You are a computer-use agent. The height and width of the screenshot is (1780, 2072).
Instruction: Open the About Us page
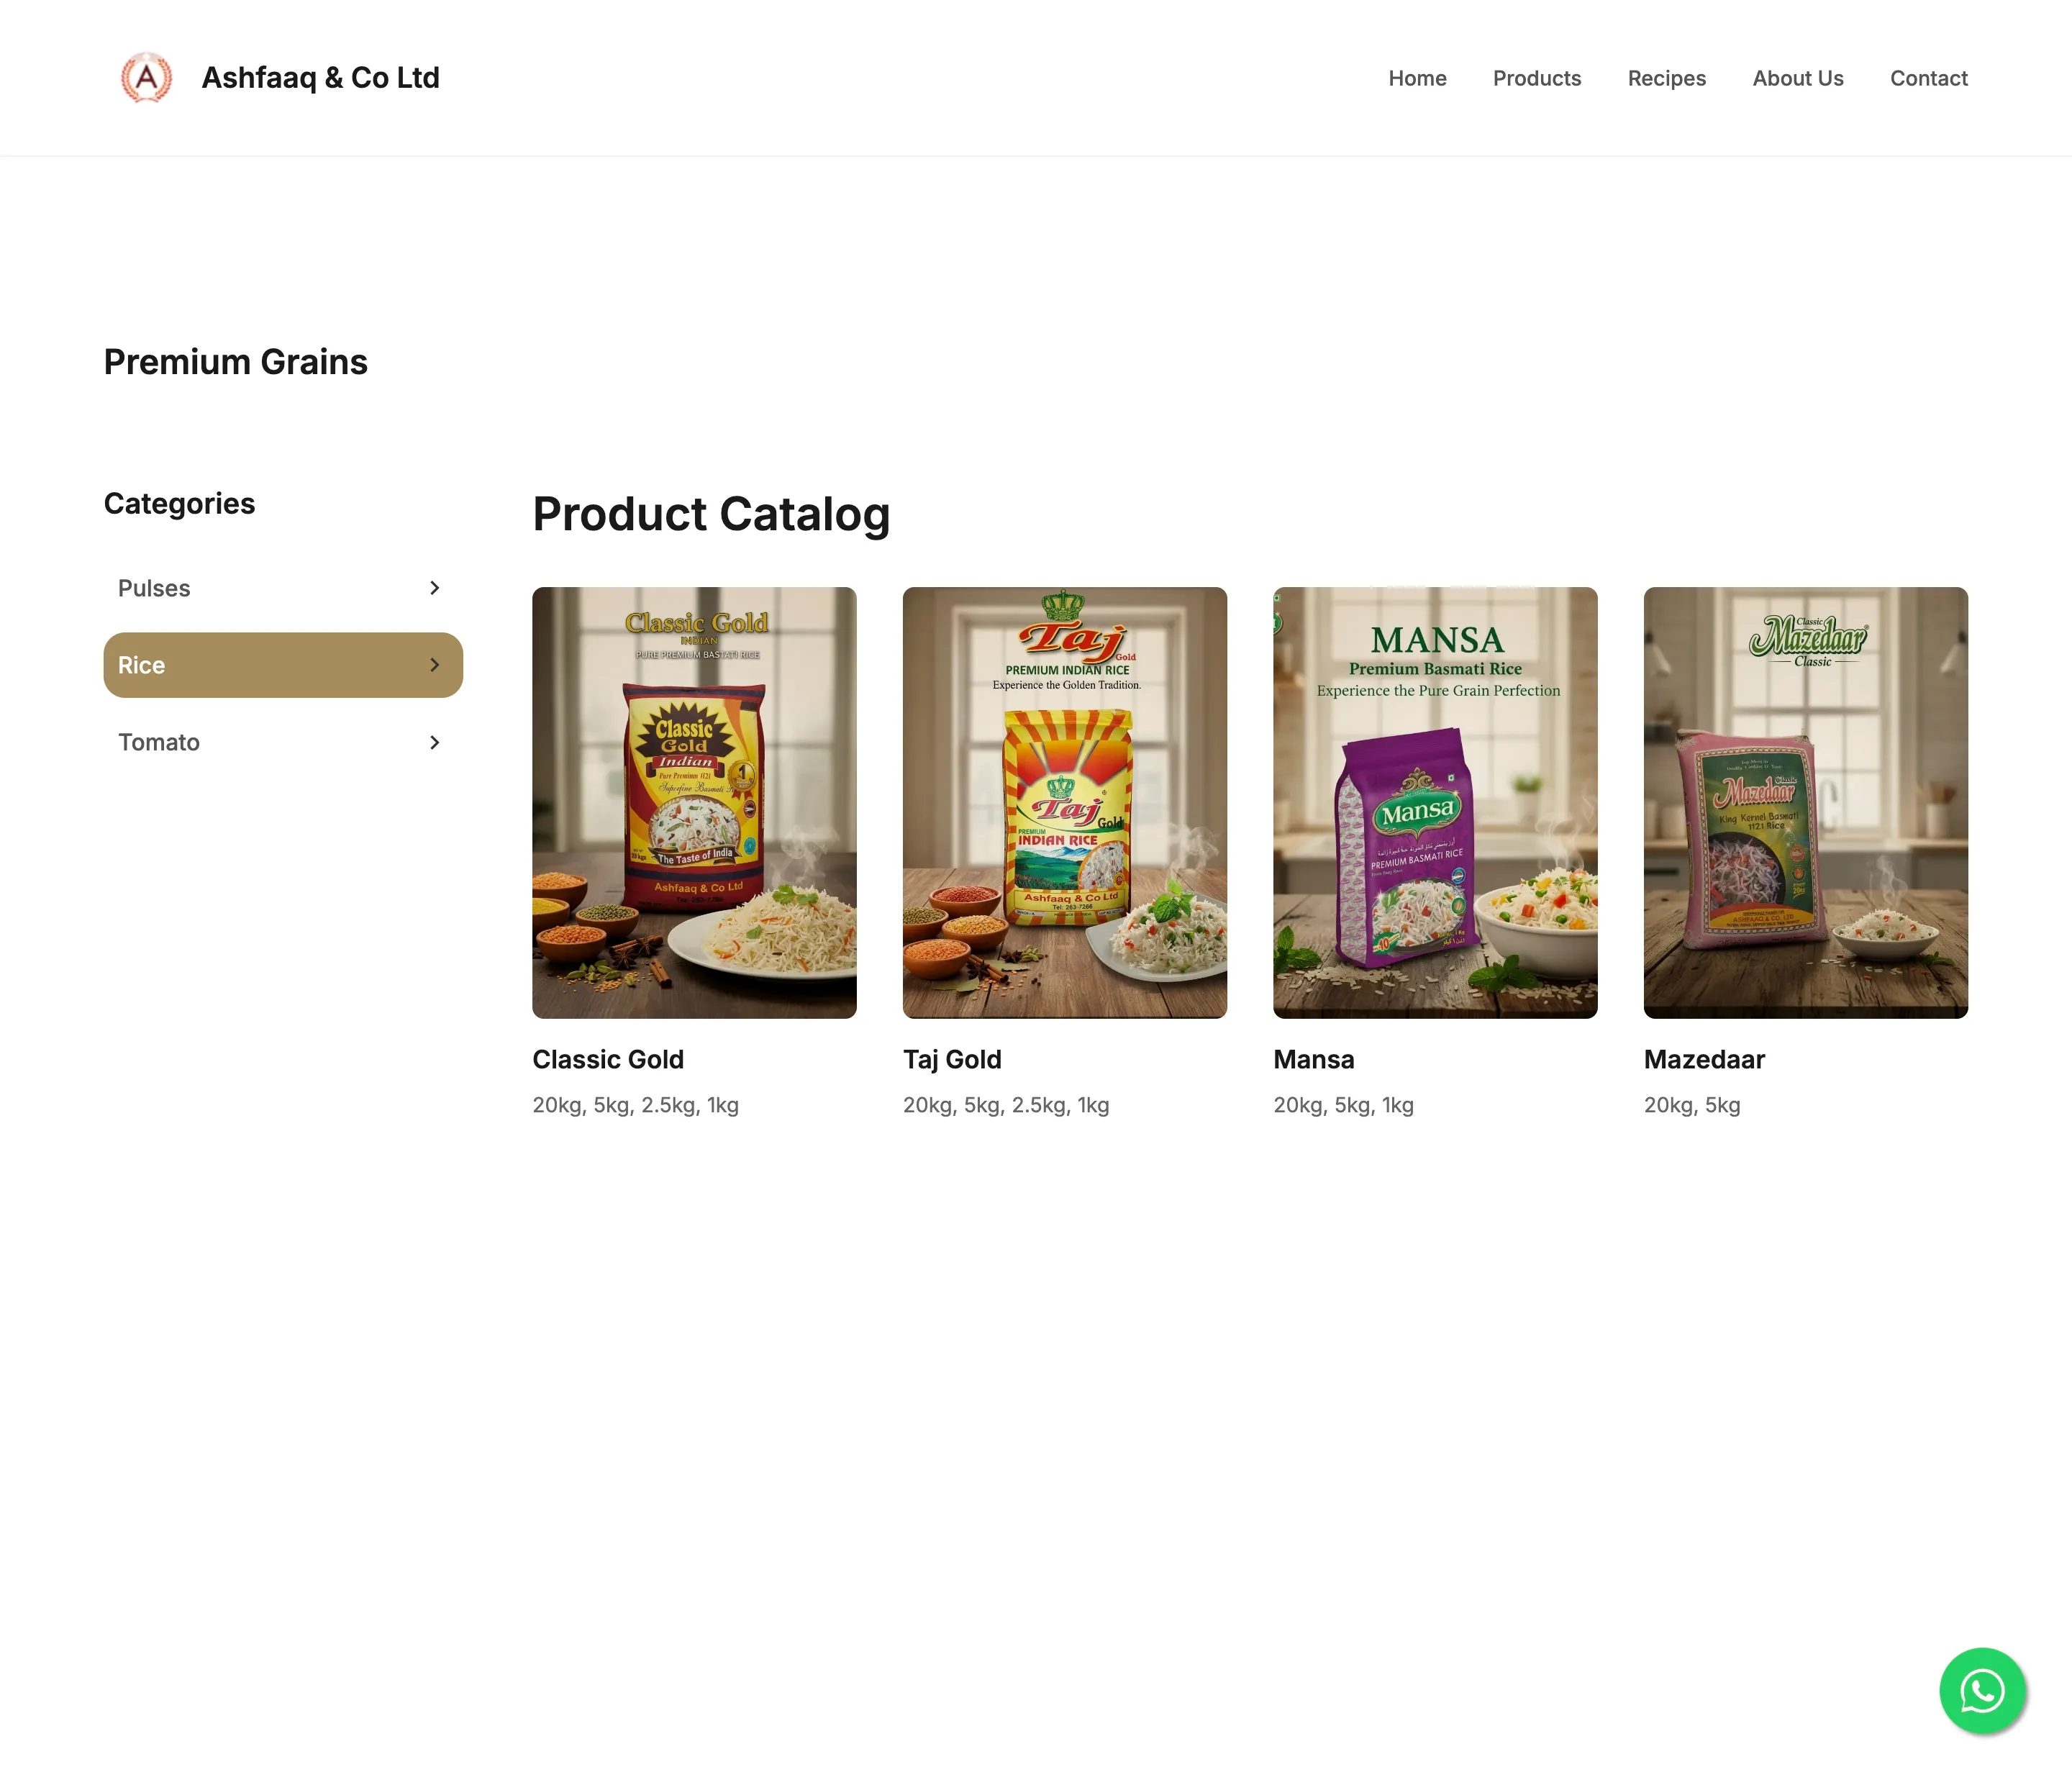click(x=1797, y=78)
